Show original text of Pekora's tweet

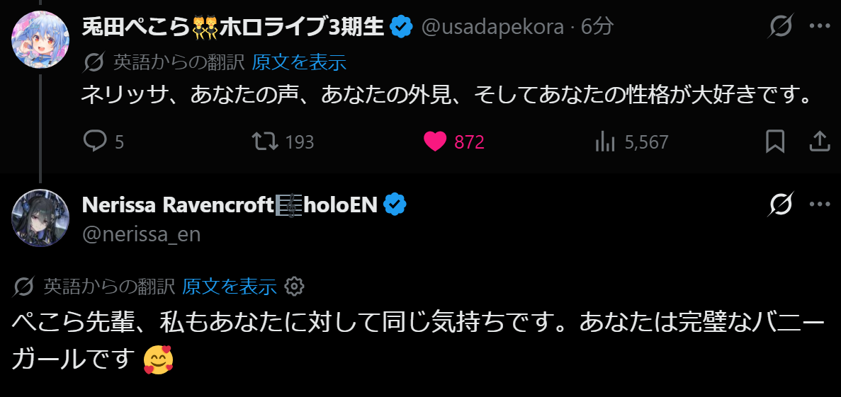(299, 62)
